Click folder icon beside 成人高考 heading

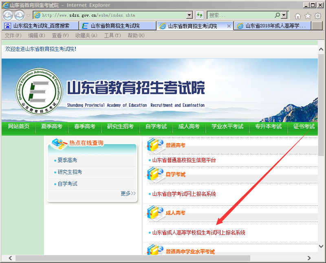pyautogui.click(x=154, y=213)
